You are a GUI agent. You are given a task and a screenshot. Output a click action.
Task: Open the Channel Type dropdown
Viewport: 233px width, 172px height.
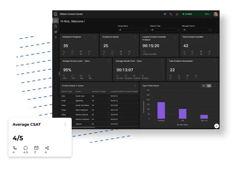[165, 30]
